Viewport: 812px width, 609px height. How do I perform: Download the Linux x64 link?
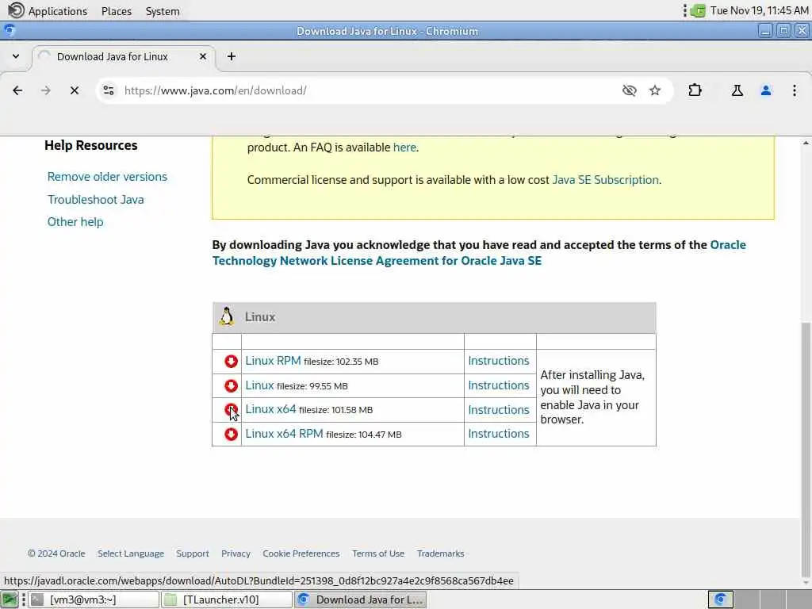coord(271,409)
